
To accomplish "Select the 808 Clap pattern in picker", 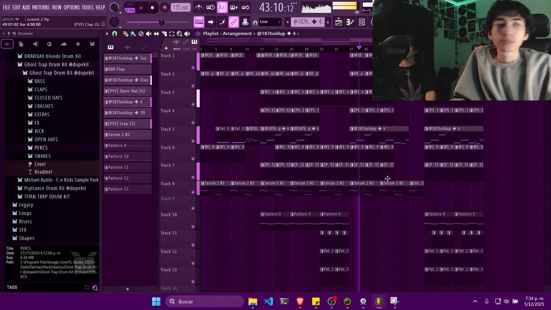I will (127, 69).
